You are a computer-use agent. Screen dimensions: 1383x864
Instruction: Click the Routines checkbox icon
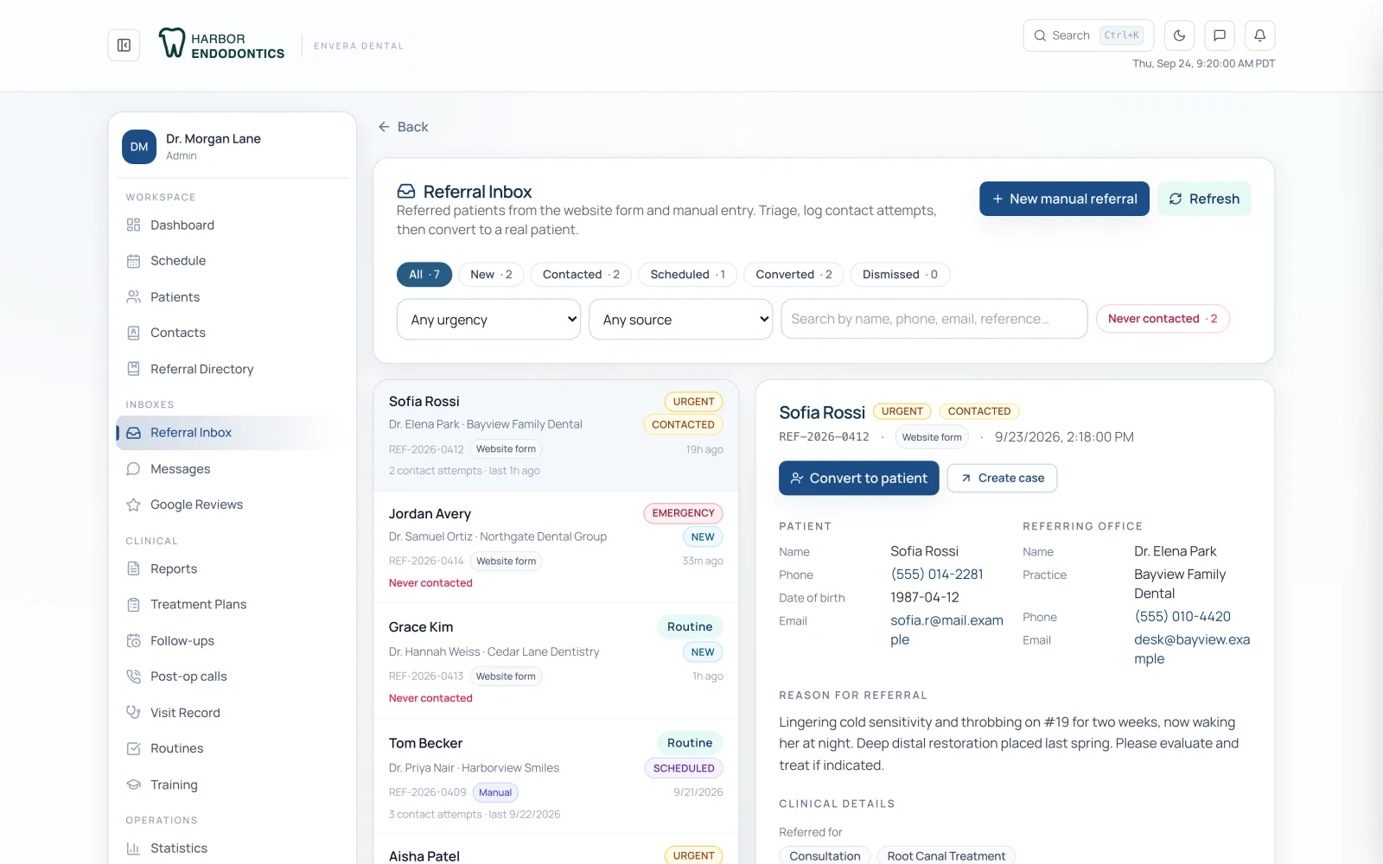coord(133,748)
